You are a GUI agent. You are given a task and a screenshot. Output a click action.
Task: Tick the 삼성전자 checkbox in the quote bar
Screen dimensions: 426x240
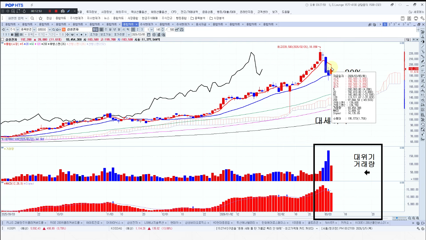(3, 39)
